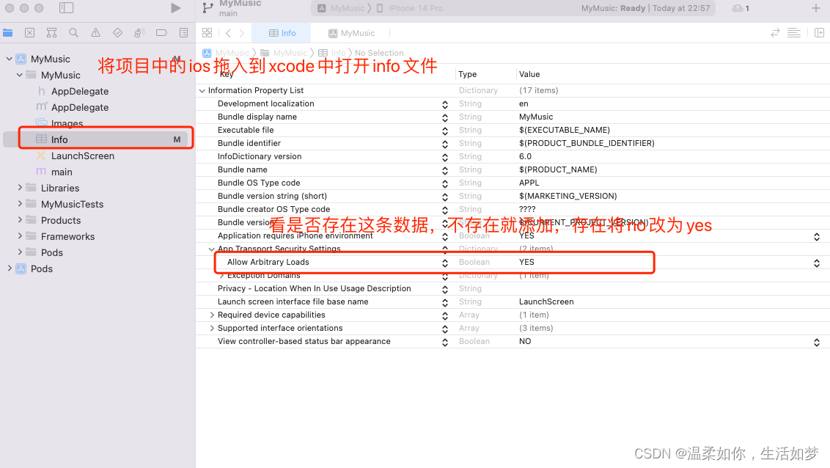Screen dimensions: 830x468
Task: Expand the Pods project at bottom
Action: point(9,268)
